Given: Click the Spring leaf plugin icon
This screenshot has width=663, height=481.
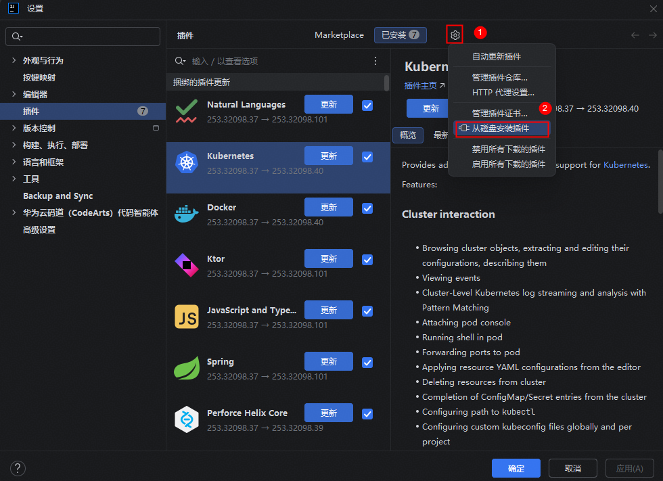Looking at the screenshot, I should pyautogui.click(x=187, y=368).
